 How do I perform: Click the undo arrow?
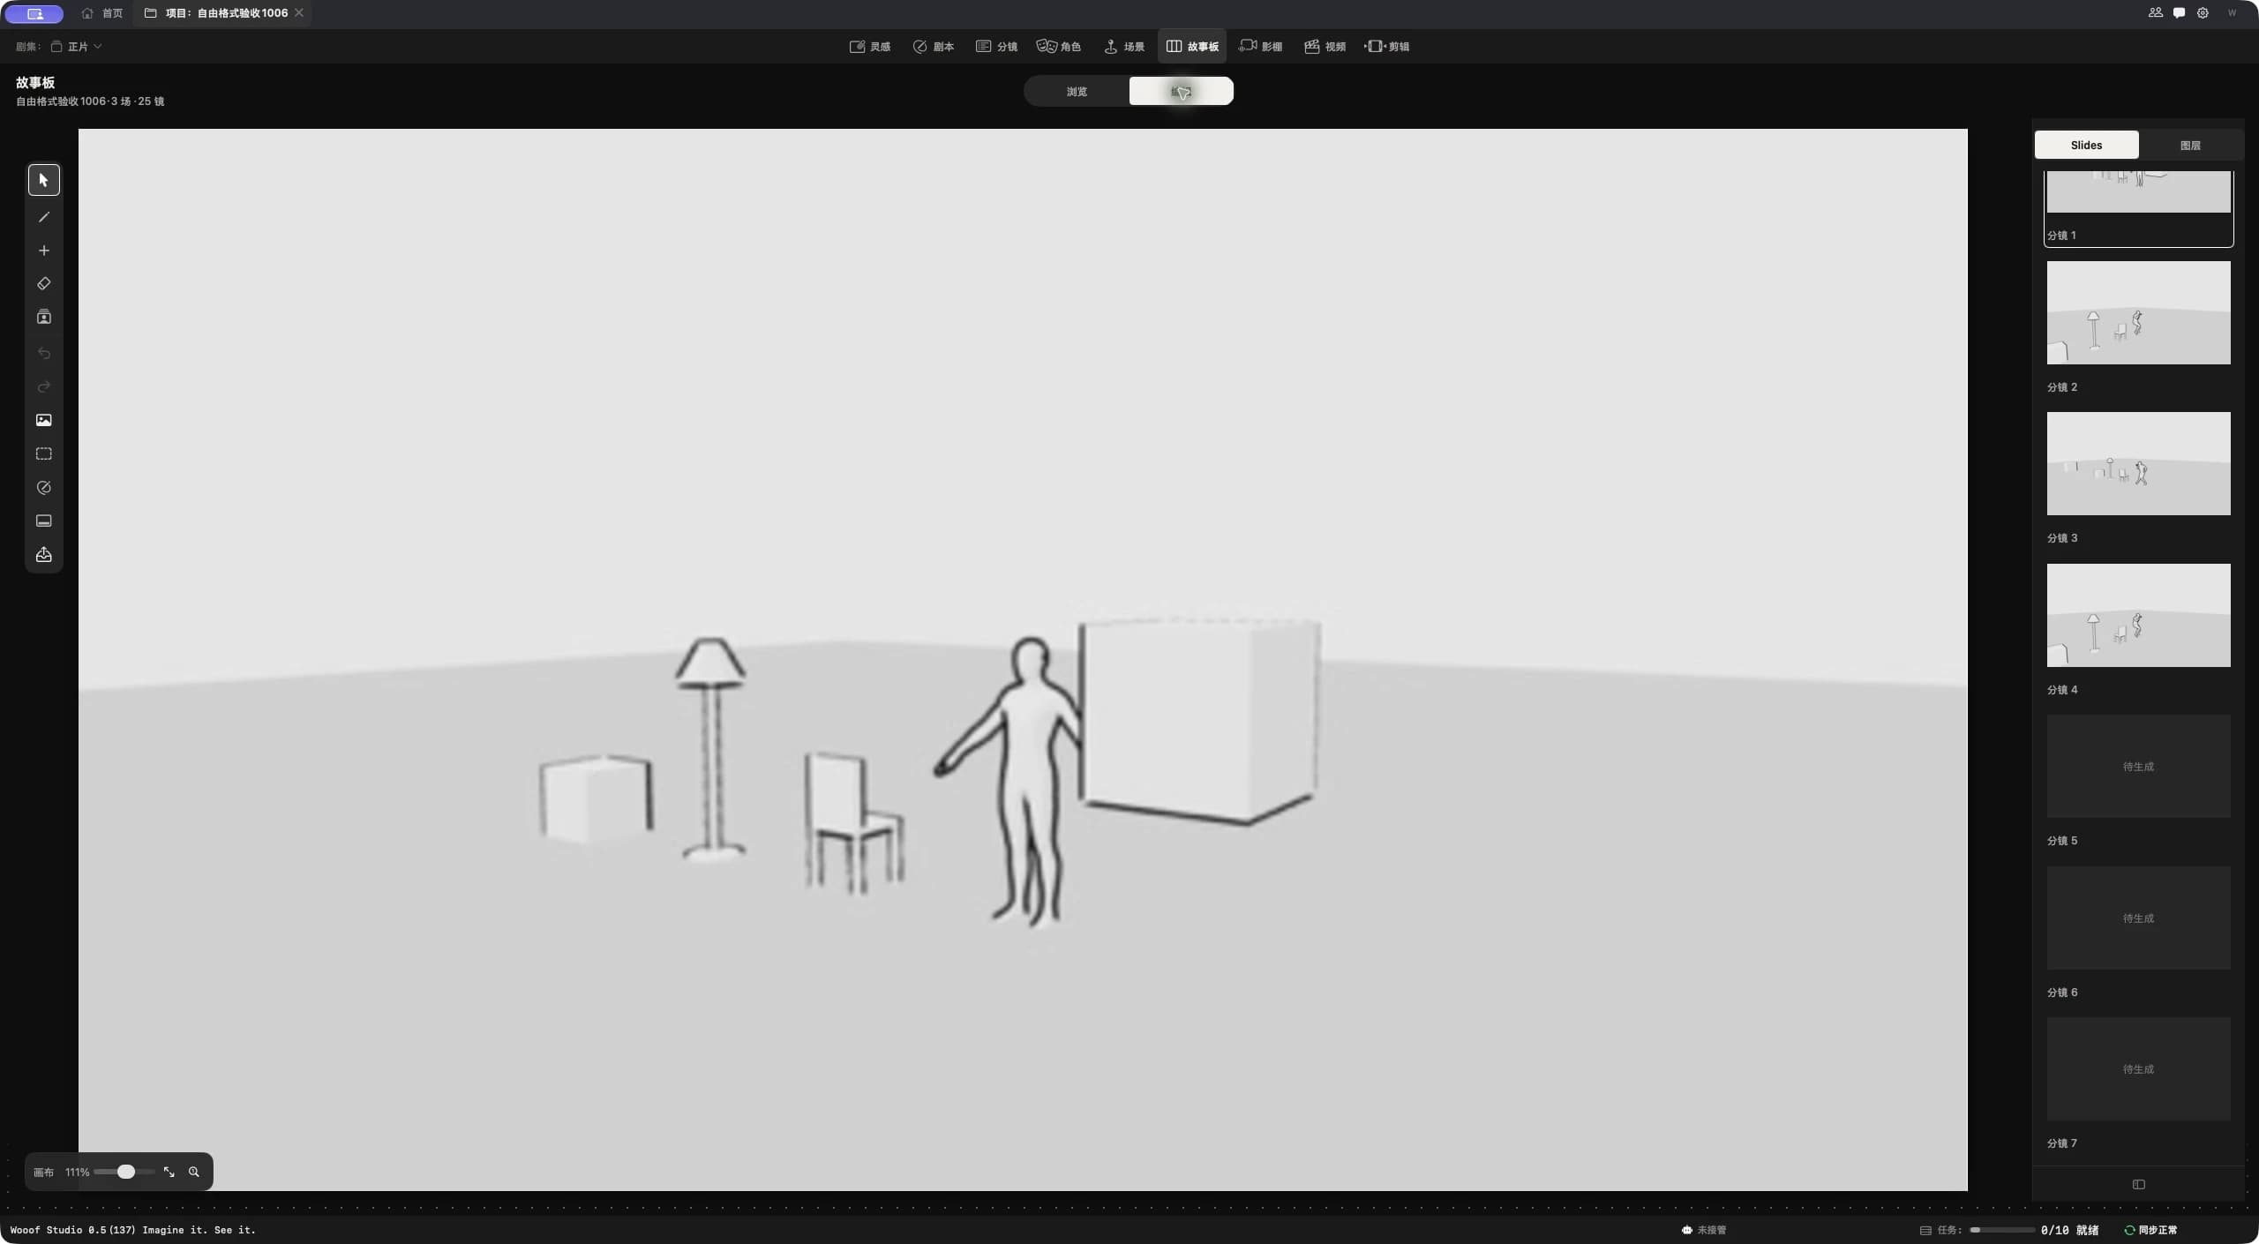tap(44, 353)
